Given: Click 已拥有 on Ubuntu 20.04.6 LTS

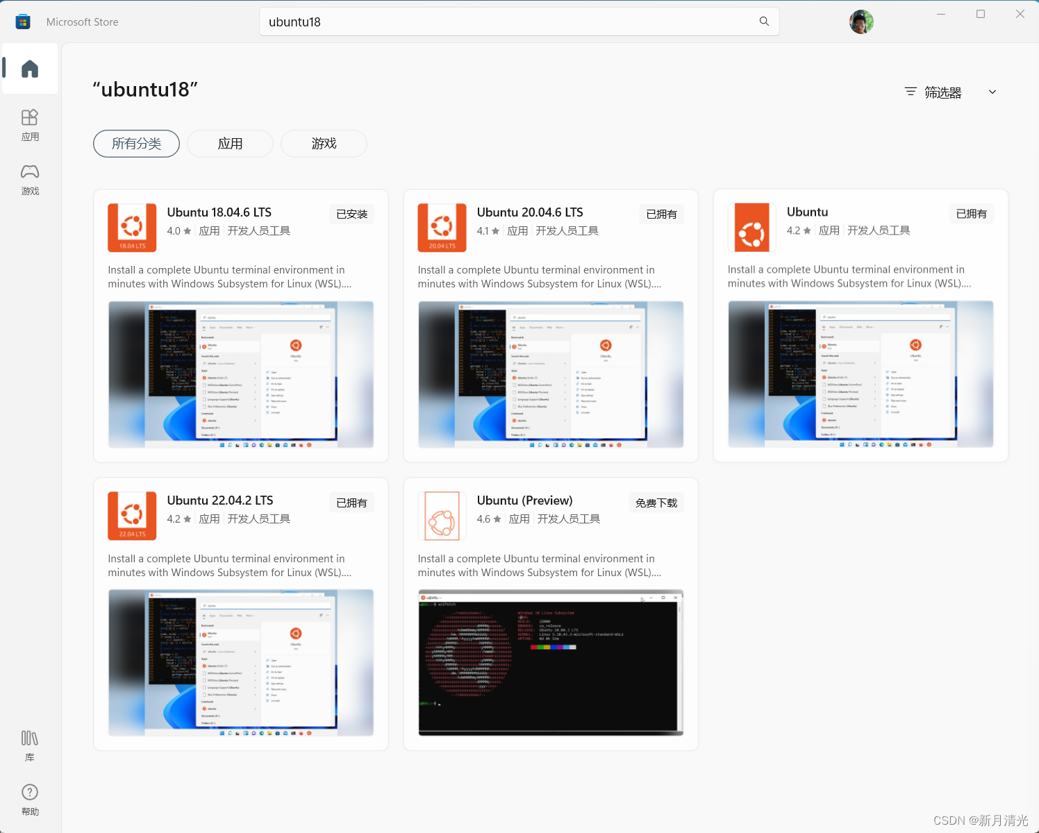Looking at the screenshot, I should 661,214.
